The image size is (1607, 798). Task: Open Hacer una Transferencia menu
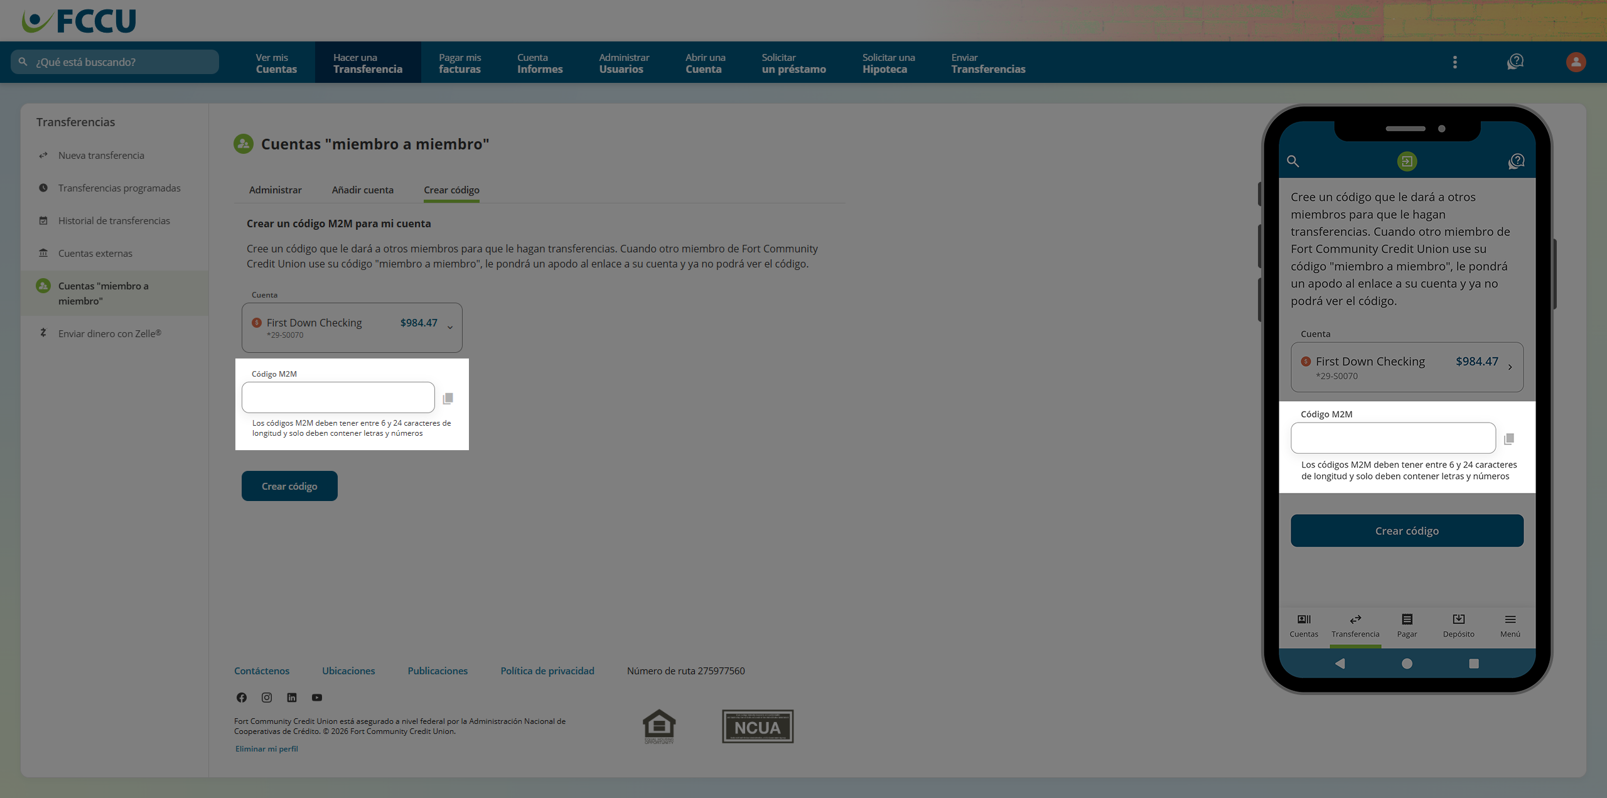[368, 62]
